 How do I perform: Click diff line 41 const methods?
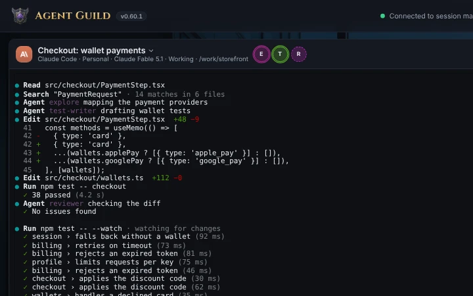click(x=101, y=128)
